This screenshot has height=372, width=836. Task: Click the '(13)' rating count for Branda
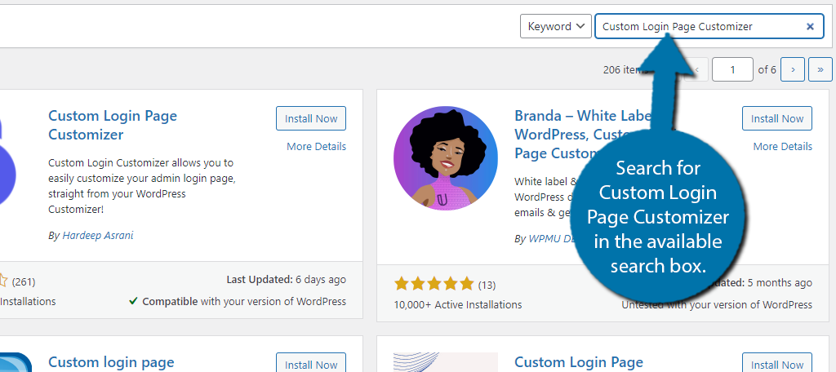[x=487, y=286]
